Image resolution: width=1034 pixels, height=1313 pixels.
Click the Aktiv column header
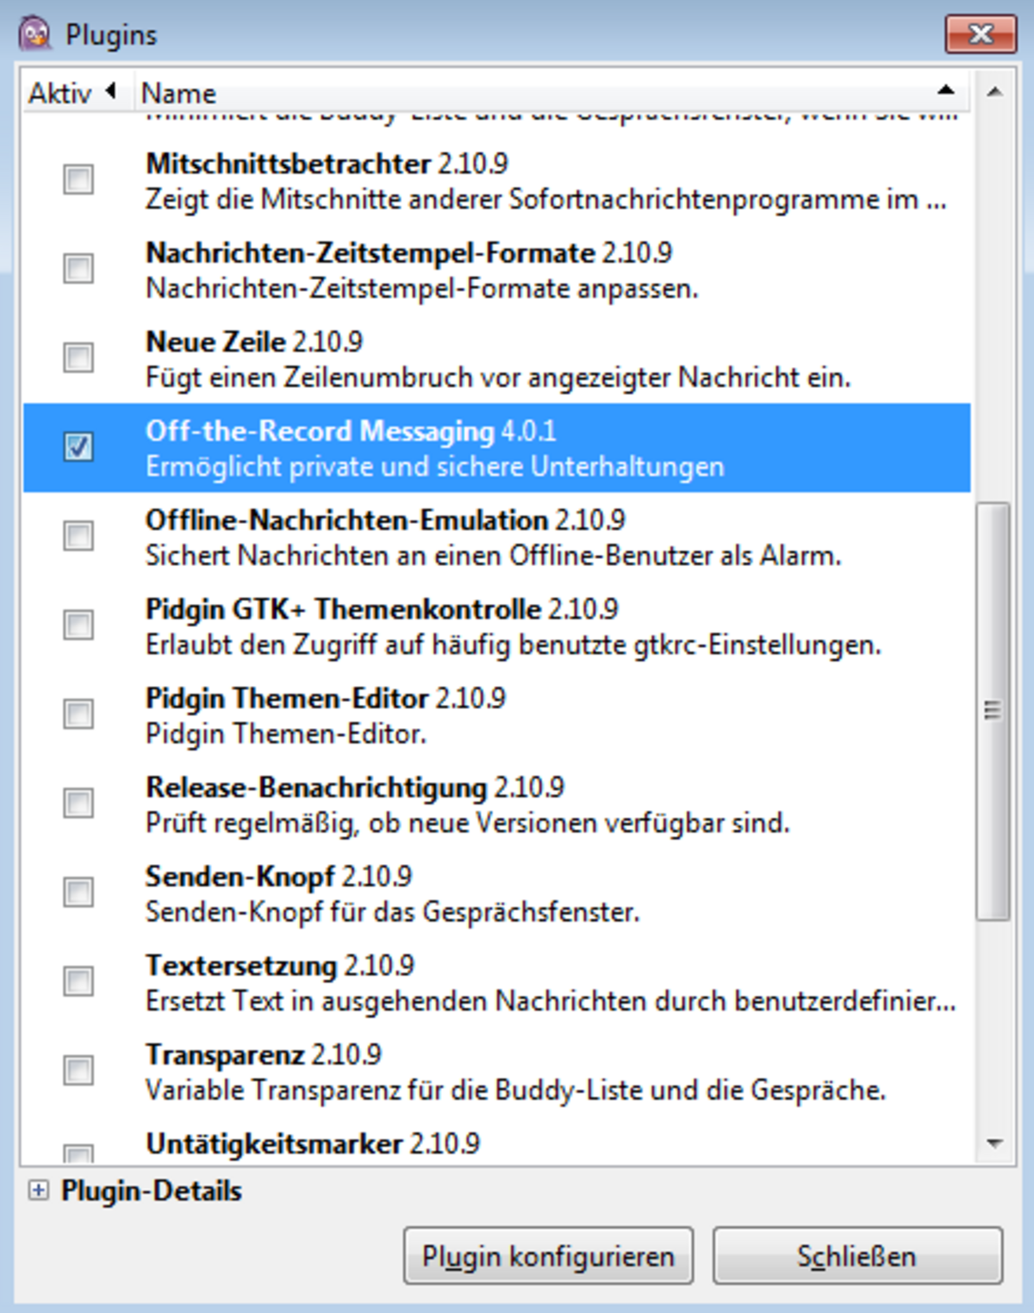coord(60,92)
